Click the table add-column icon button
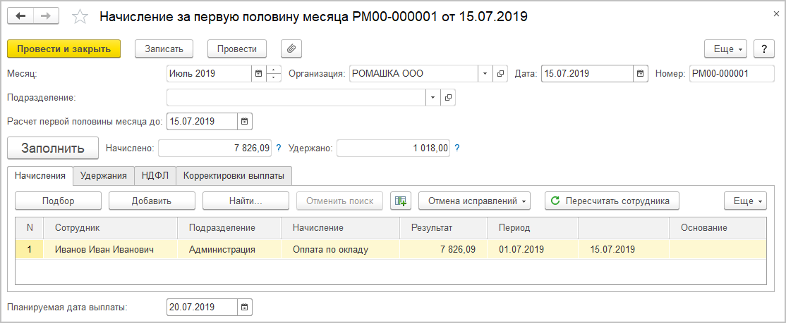786x323 pixels. (x=401, y=201)
